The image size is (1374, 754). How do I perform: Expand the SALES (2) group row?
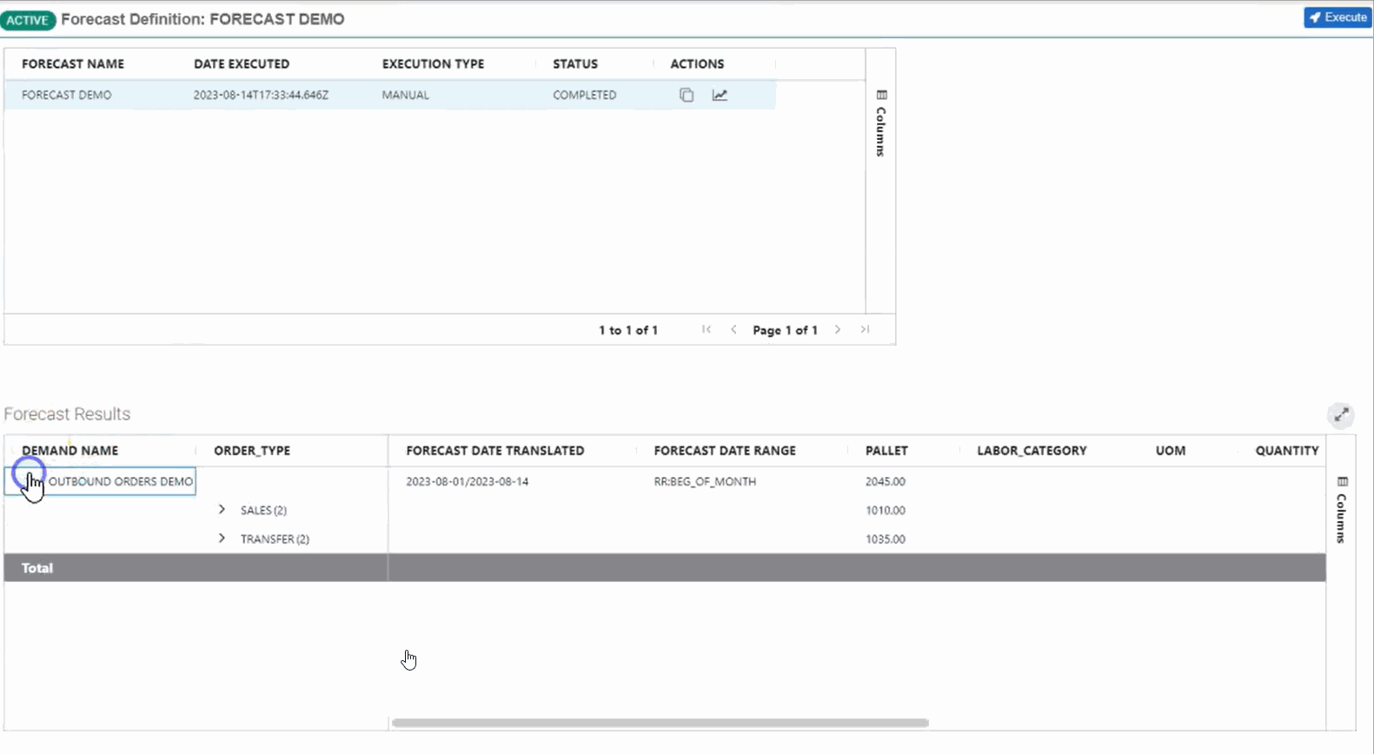[222, 510]
